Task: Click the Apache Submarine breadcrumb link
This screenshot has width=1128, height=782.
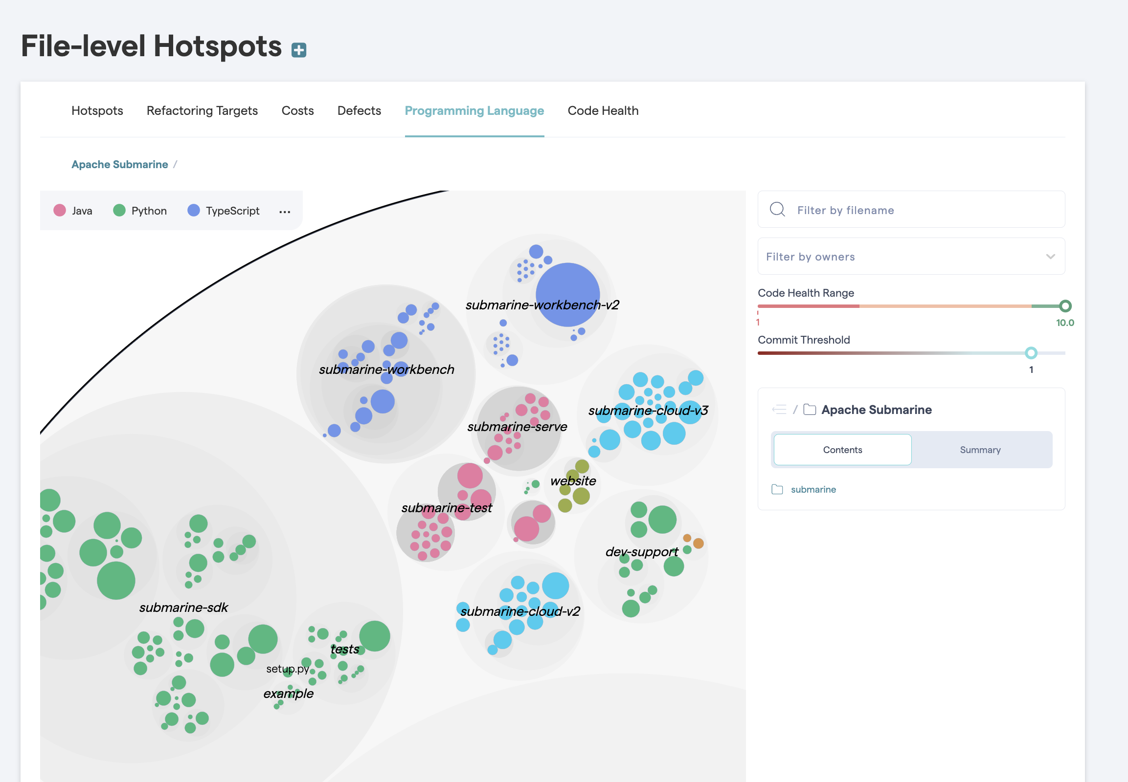Action: 120,165
